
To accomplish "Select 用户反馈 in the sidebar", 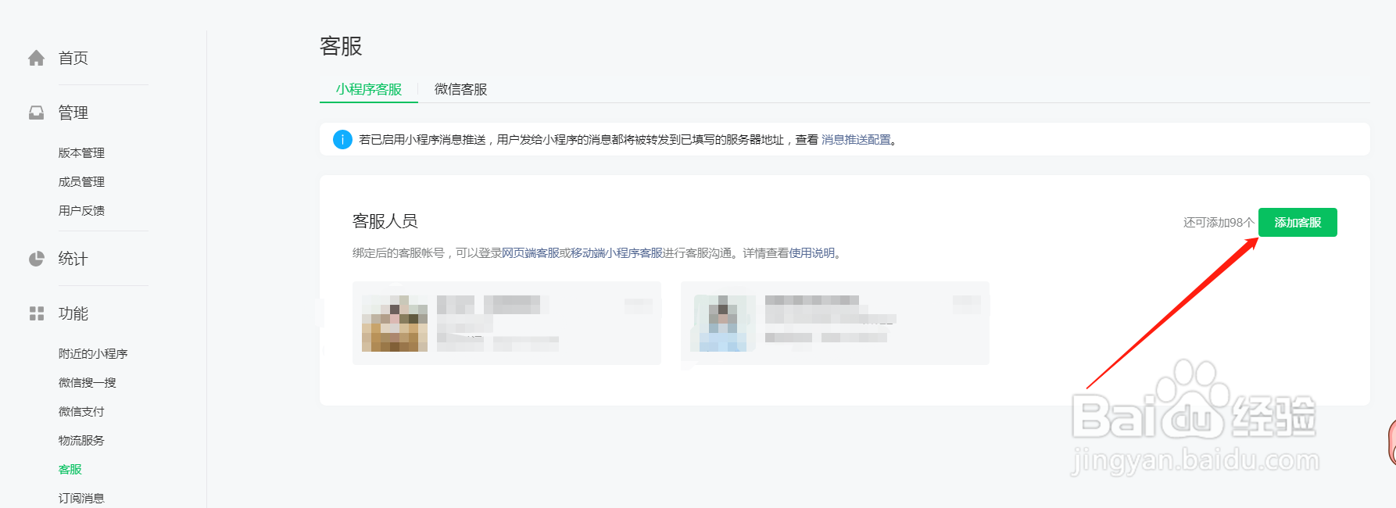I will tap(81, 210).
